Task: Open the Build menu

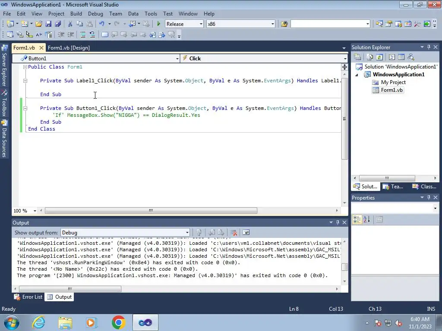Action: [x=76, y=13]
